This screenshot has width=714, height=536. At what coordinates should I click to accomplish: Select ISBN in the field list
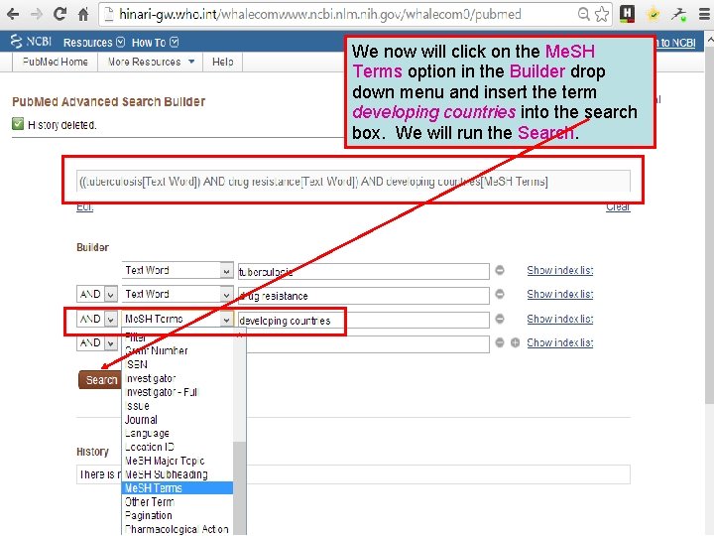[x=178, y=364]
